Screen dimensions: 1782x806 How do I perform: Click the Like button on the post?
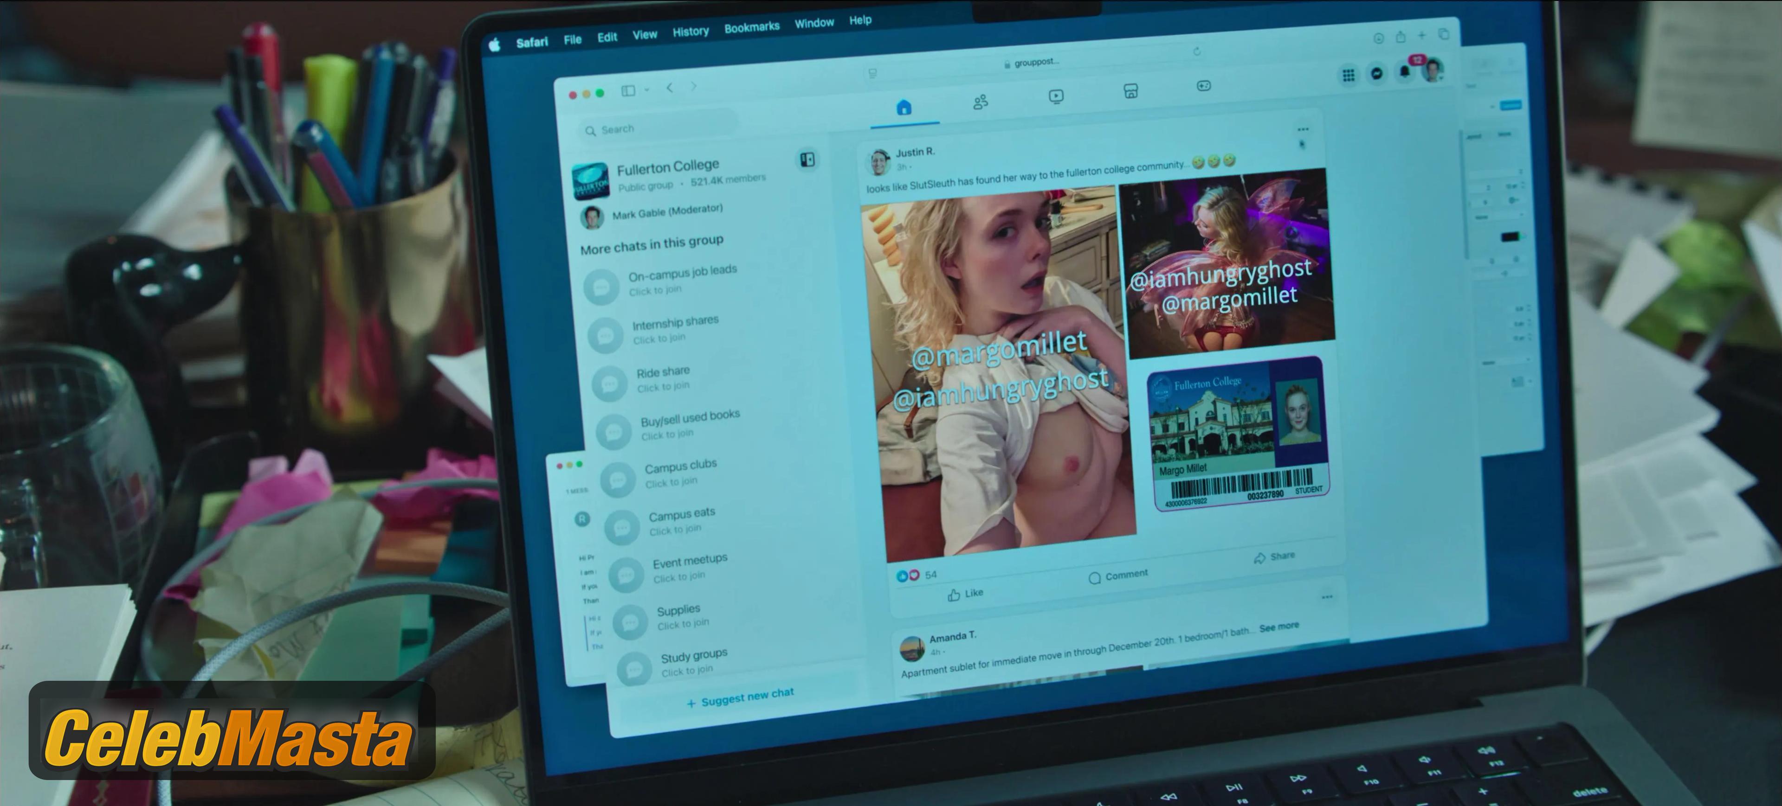pyautogui.click(x=965, y=594)
